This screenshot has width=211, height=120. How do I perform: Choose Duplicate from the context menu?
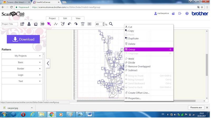[x=149, y=38]
